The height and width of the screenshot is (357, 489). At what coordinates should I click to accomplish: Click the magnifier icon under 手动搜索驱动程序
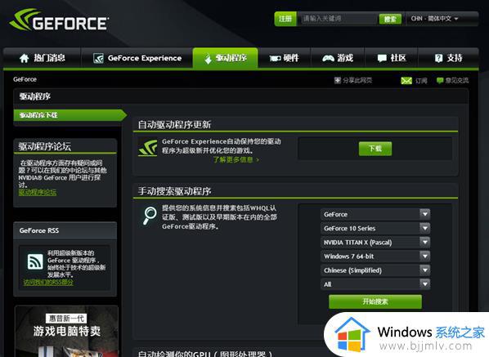point(150,215)
